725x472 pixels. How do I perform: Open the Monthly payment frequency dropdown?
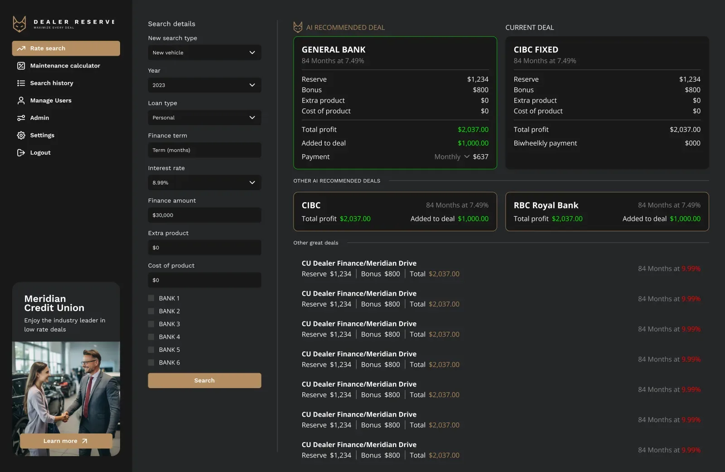(452, 157)
